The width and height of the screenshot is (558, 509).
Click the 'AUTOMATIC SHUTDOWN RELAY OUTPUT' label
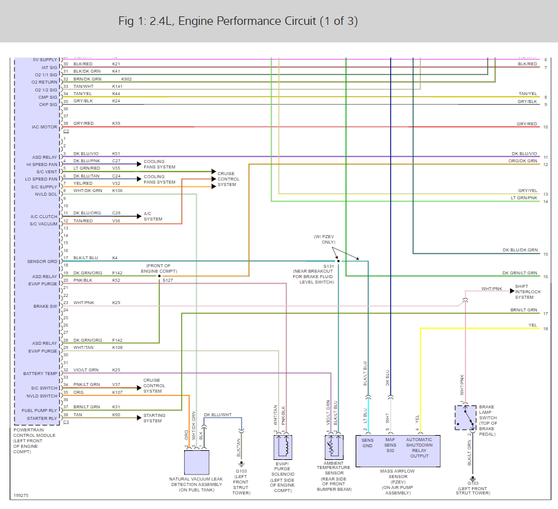coord(419,448)
